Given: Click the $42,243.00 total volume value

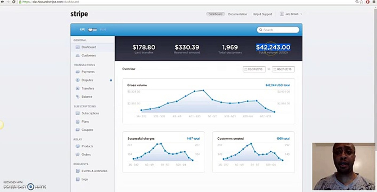Looking at the screenshot, I should pyautogui.click(x=273, y=47).
